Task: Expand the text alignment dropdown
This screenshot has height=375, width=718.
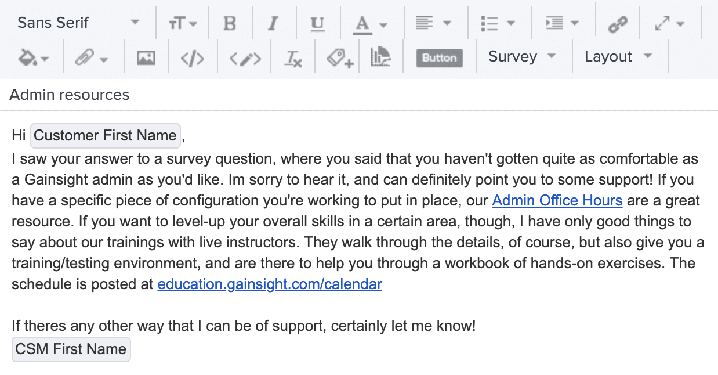Action: (x=433, y=23)
